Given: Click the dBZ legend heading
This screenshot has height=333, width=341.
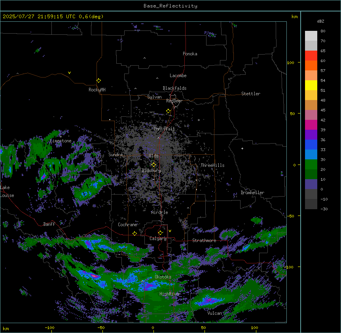Looking at the screenshot, I should point(320,21).
